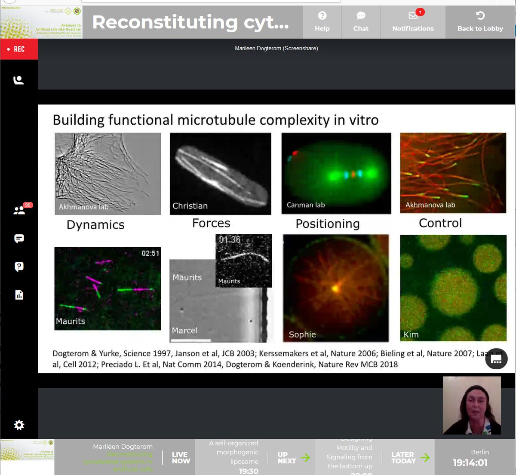Click 'A self-organized morphogenic liposome' session text
Image resolution: width=516 pixels, height=475 pixels.
point(234,452)
